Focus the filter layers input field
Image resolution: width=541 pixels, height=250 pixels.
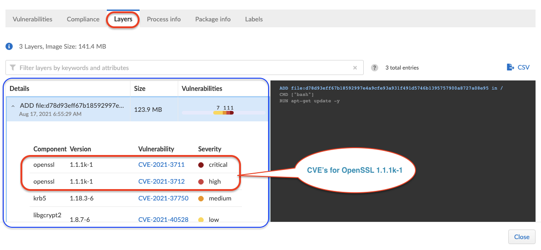182,68
